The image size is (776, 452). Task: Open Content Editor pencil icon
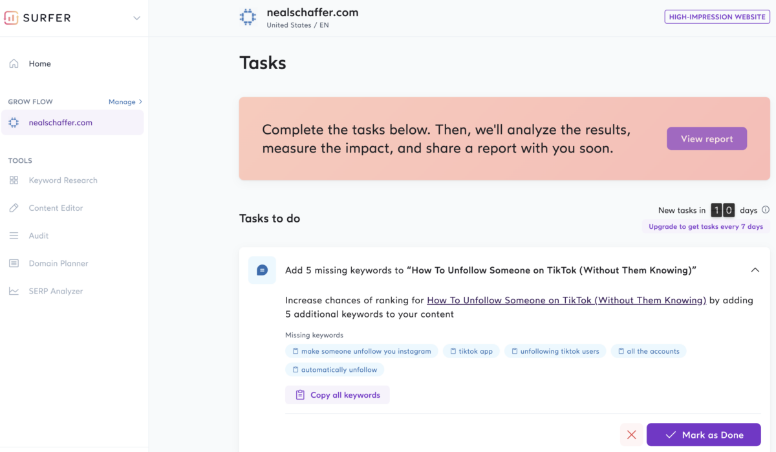pos(14,208)
